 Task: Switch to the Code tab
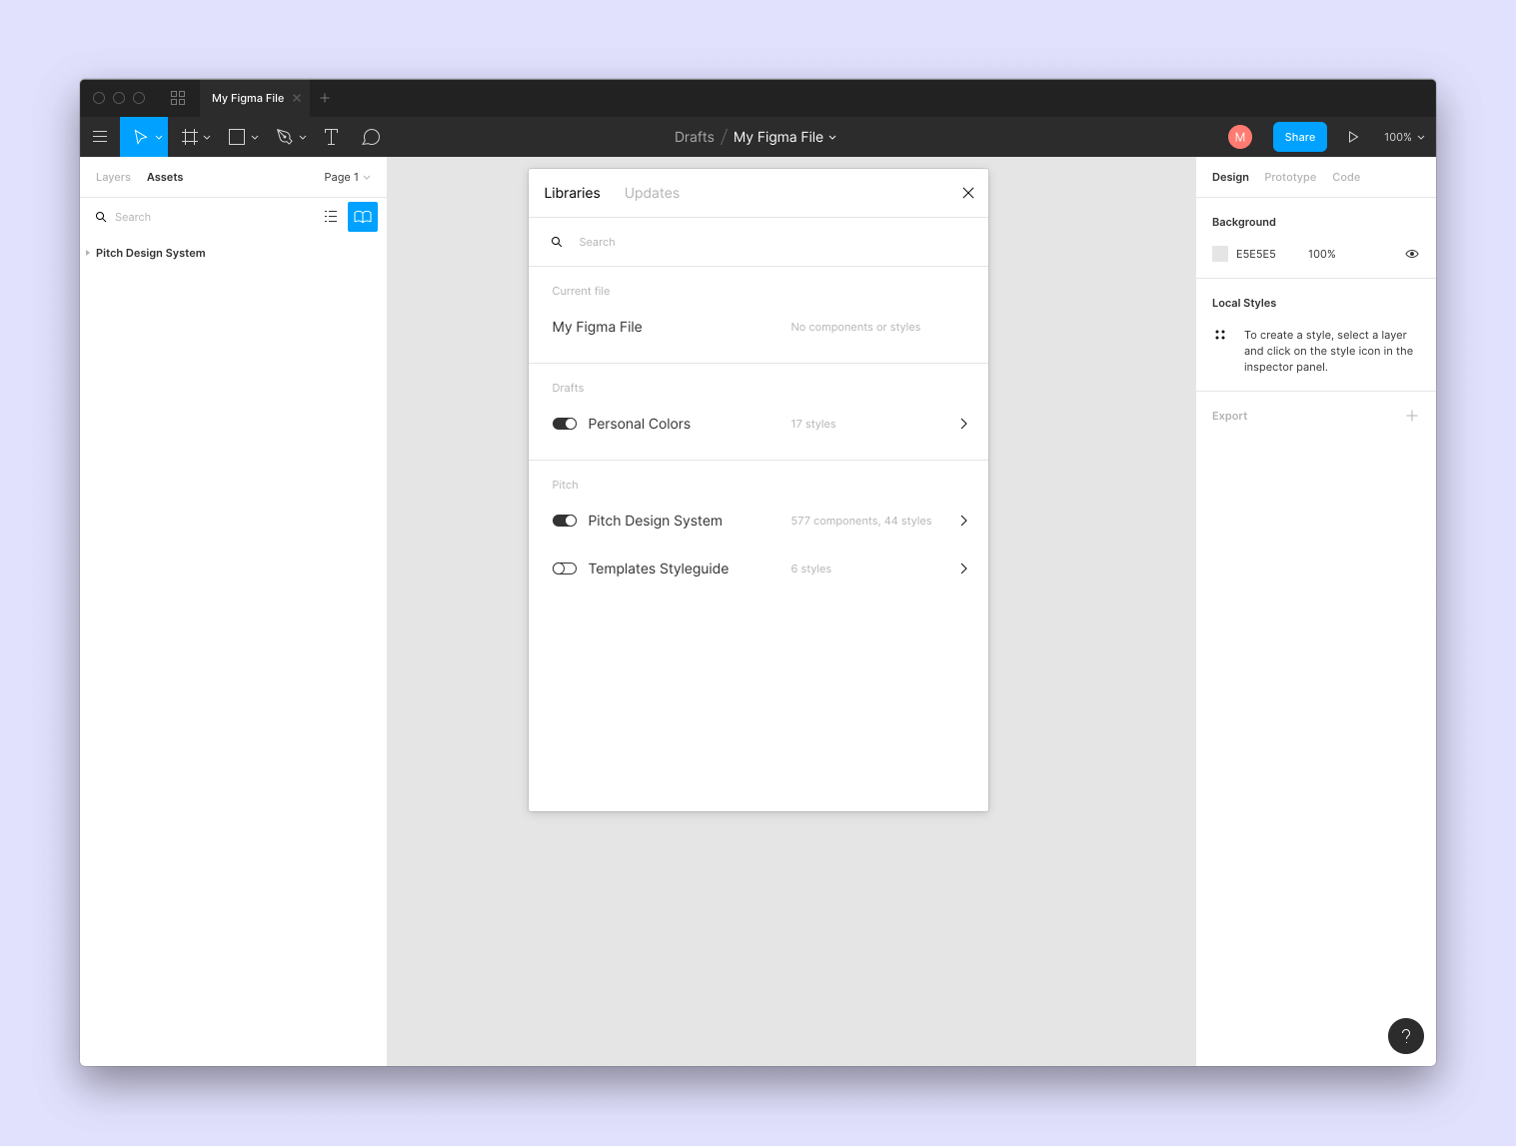(1346, 177)
